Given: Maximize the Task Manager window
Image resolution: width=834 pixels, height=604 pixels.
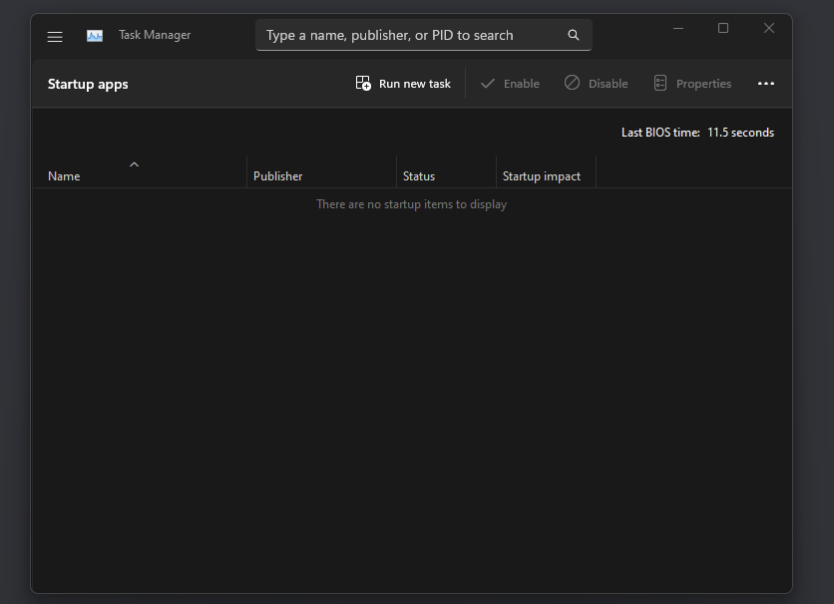Looking at the screenshot, I should [x=723, y=28].
